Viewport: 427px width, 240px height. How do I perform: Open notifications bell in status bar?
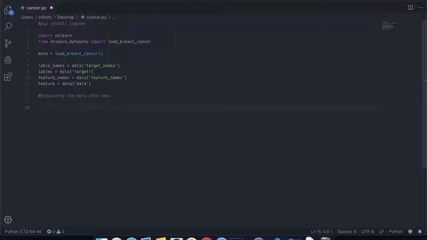point(420,231)
